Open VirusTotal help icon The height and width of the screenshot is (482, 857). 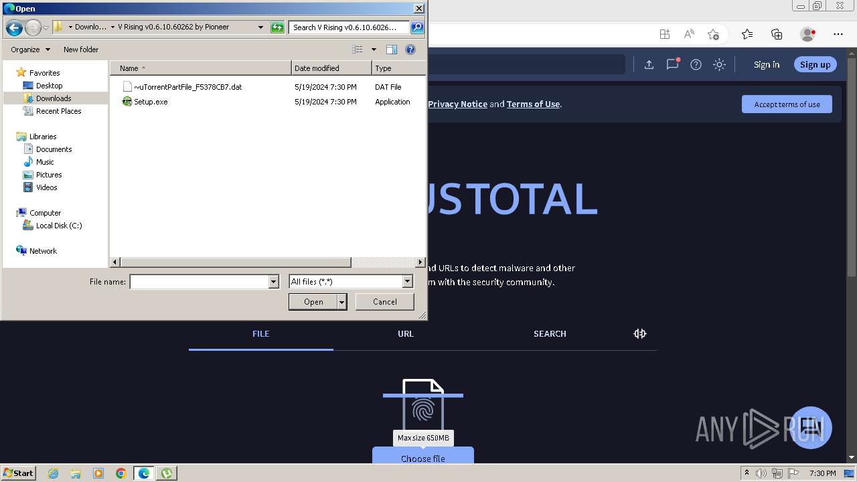[696, 64]
